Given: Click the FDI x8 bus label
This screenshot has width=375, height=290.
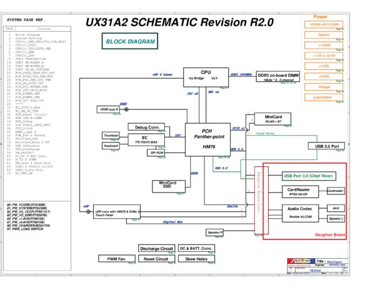Looking at the screenshot, I should (192, 94).
